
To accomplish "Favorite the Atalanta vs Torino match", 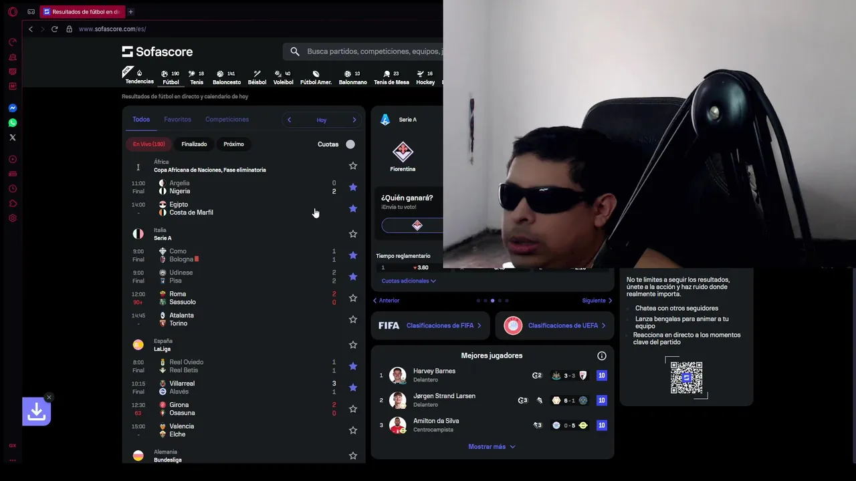I will tap(353, 319).
